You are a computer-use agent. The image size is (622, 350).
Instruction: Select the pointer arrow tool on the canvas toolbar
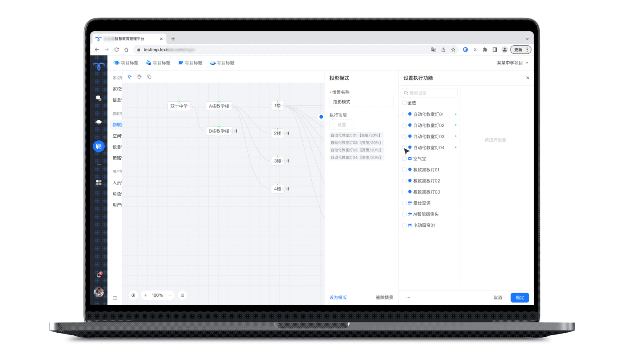click(x=130, y=77)
